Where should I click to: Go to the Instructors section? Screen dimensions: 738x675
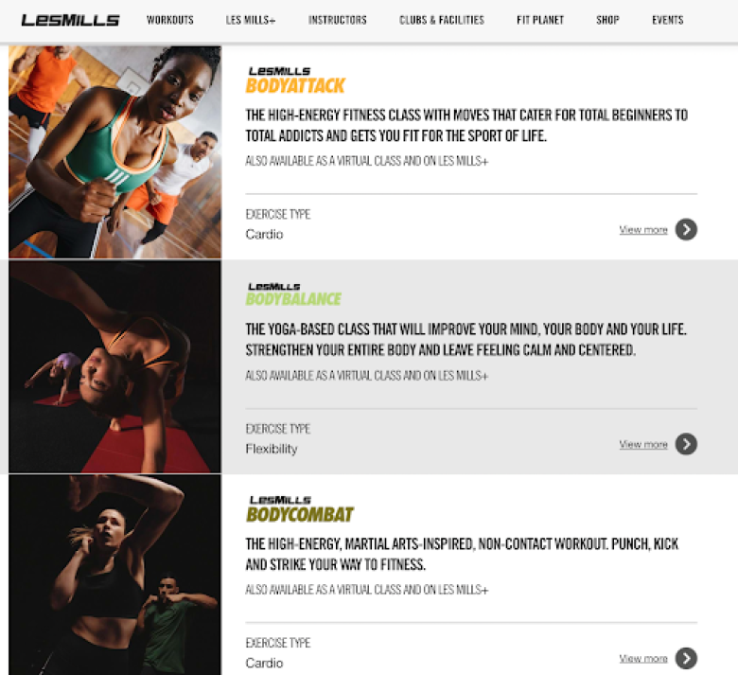(338, 20)
